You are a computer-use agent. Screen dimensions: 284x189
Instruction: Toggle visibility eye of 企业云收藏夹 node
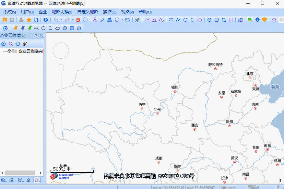pyautogui.click(x=9, y=51)
